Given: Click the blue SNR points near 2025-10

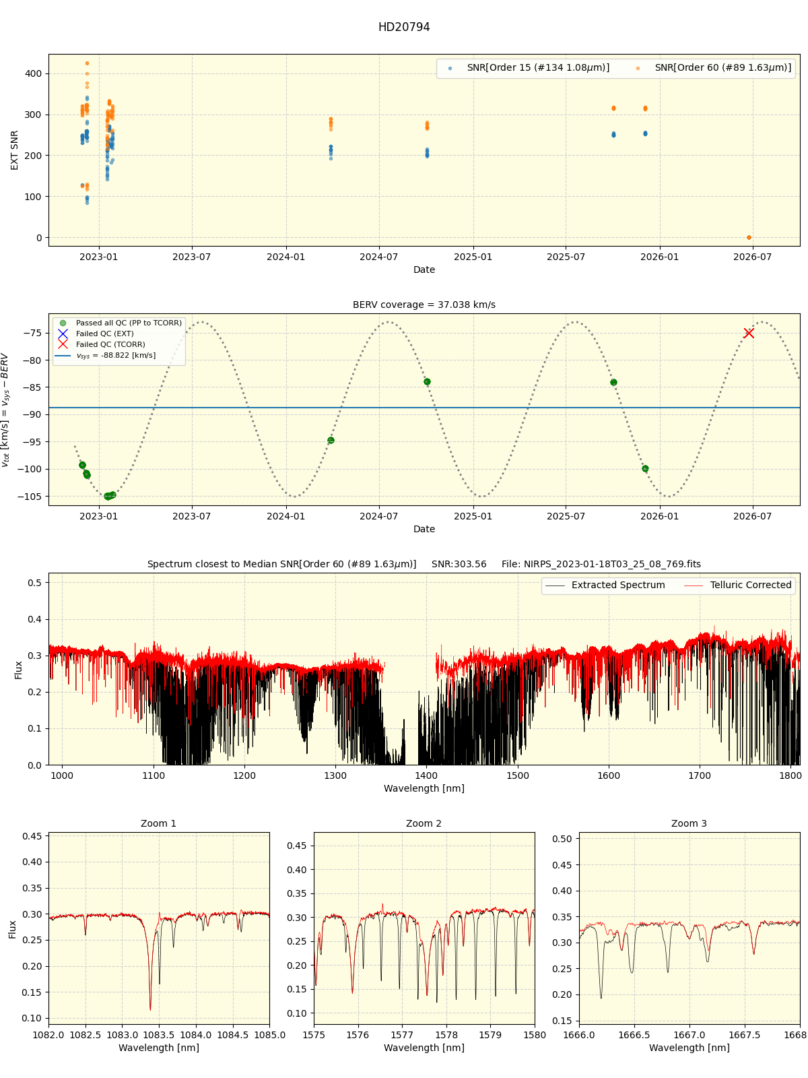Looking at the screenshot, I should (x=613, y=135).
